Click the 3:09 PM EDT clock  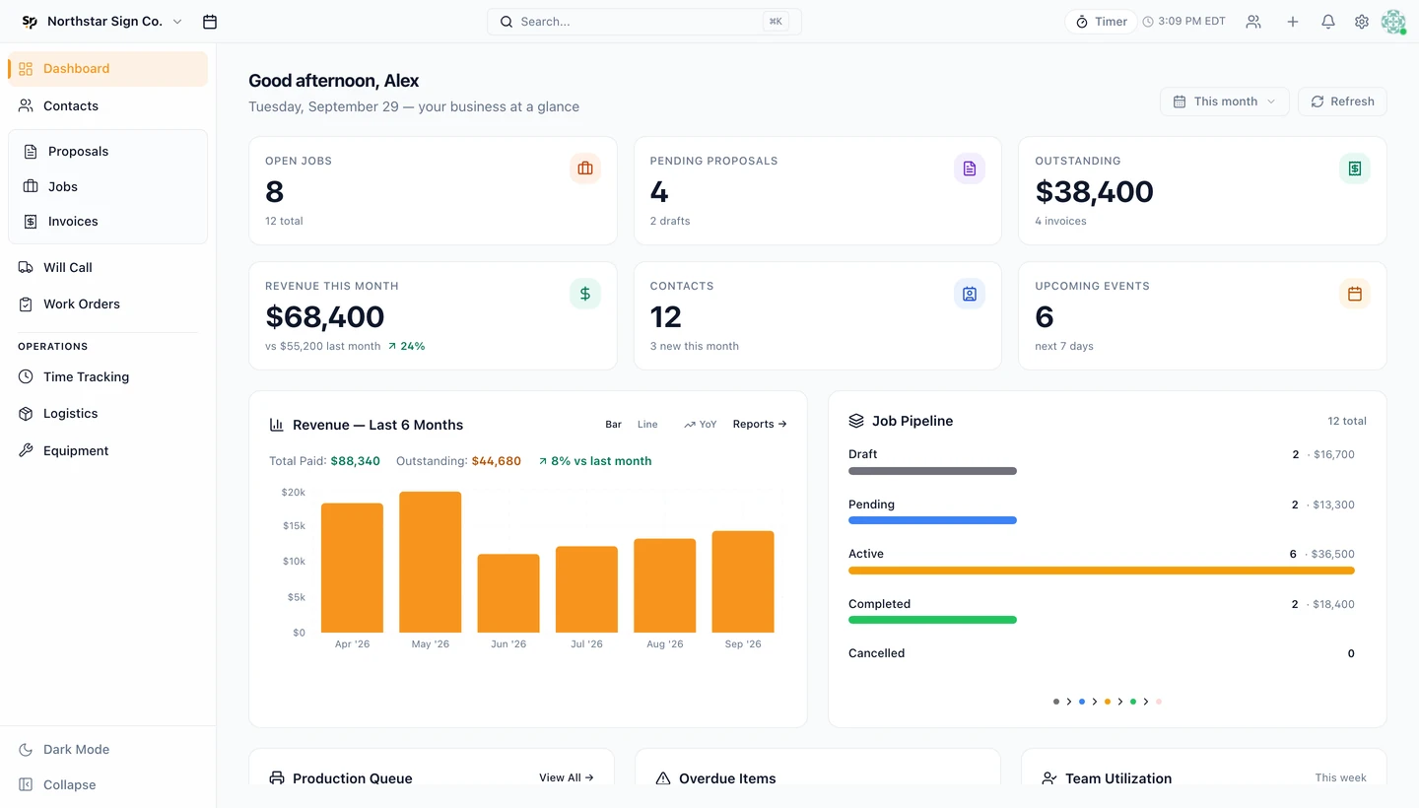[x=1184, y=22]
